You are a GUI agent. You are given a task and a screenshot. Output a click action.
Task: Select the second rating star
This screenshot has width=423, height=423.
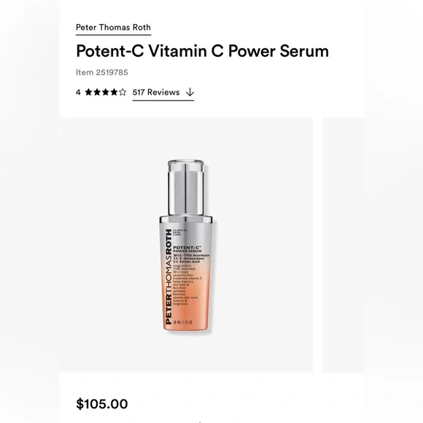(97, 93)
